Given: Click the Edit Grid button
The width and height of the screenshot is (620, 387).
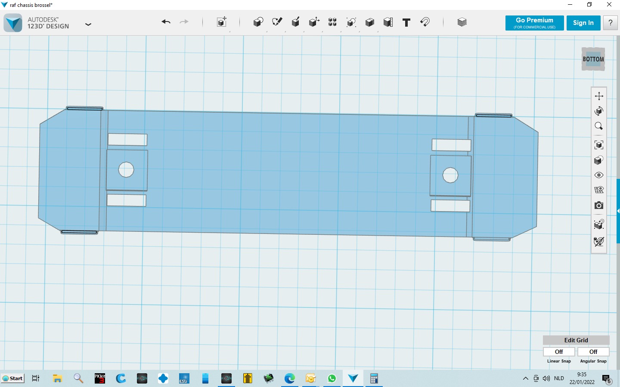Looking at the screenshot, I should pos(576,340).
